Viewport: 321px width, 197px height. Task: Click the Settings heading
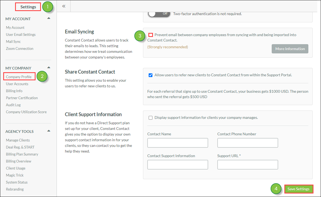(x=28, y=7)
